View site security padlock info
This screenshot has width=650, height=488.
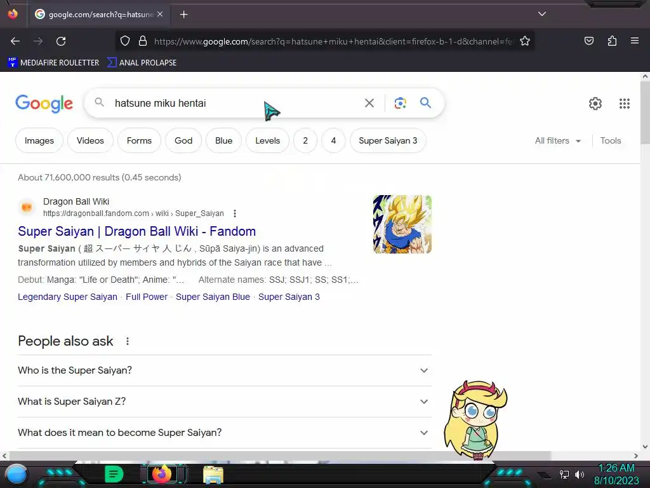tap(143, 41)
